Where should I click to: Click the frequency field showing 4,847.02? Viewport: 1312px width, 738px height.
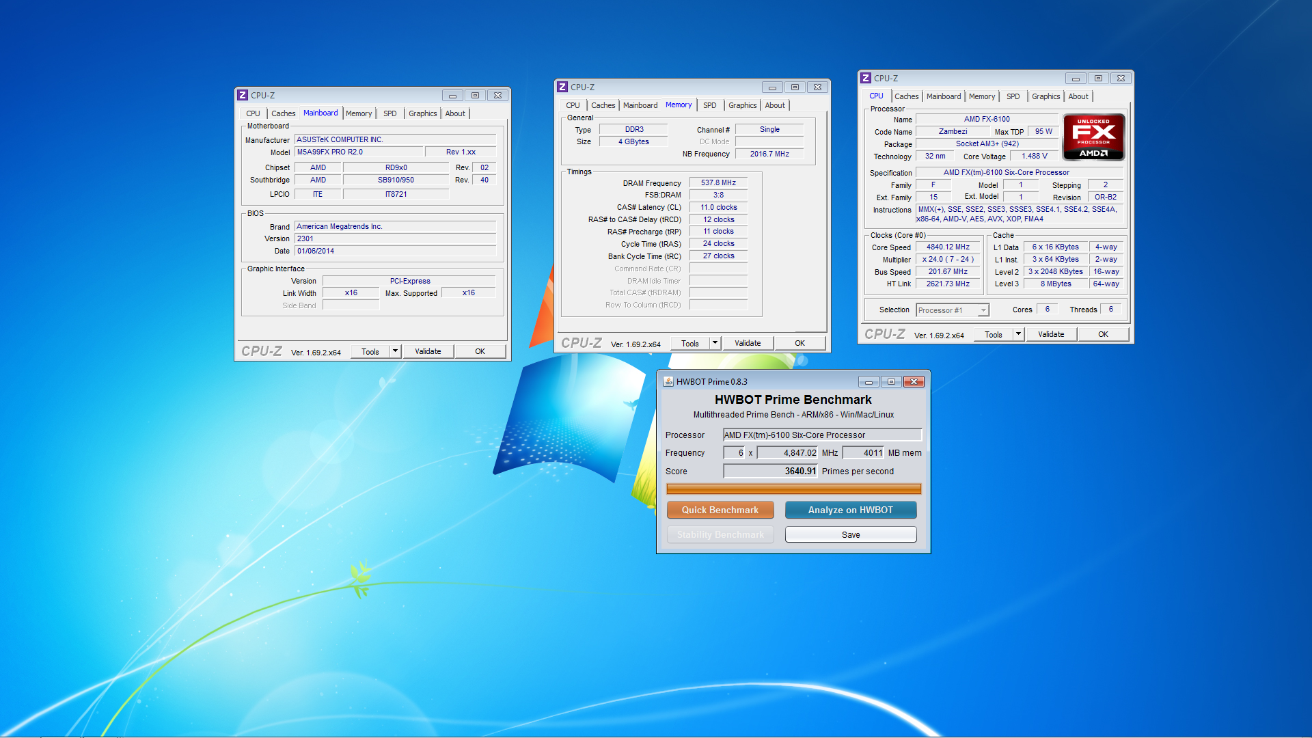pos(787,452)
